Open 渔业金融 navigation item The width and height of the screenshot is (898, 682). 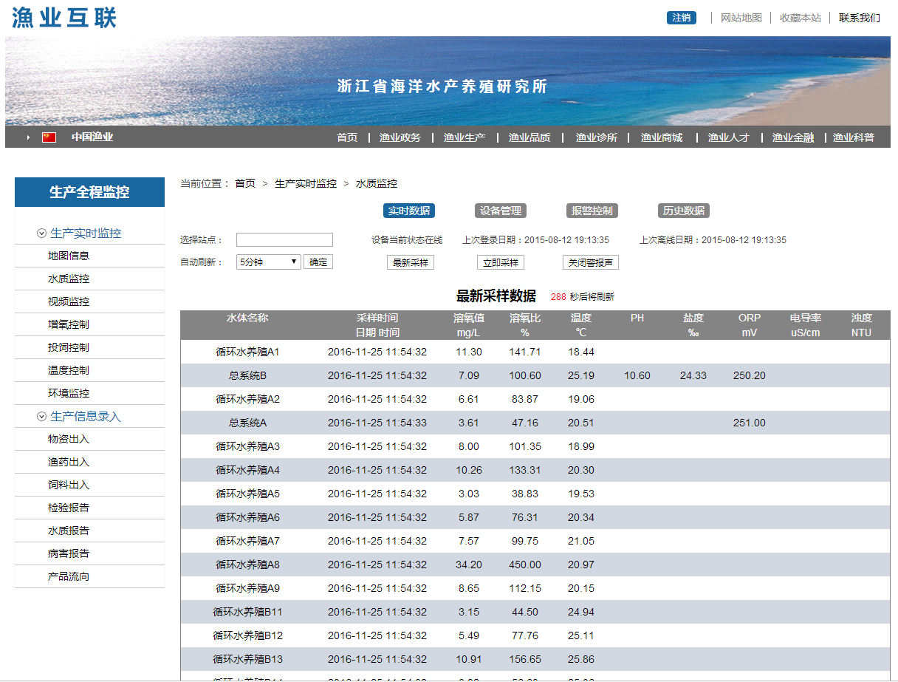(793, 137)
